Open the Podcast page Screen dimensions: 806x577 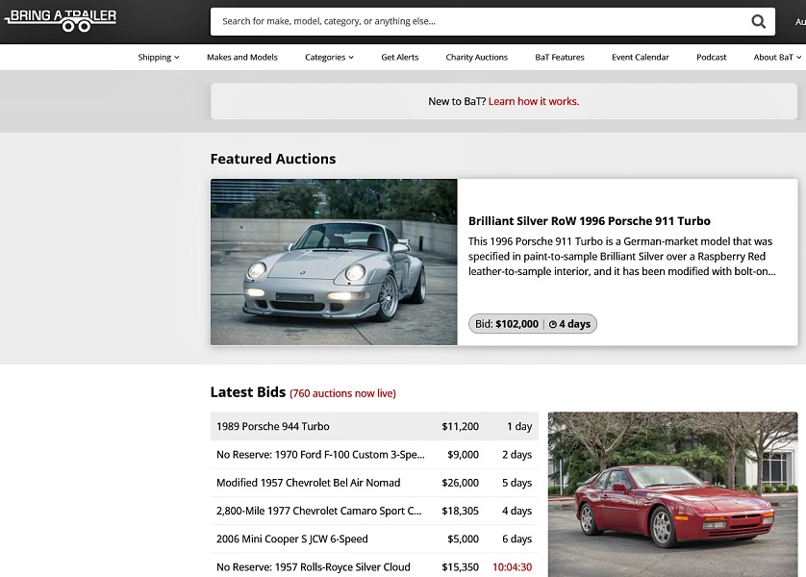click(x=712, y=57)
